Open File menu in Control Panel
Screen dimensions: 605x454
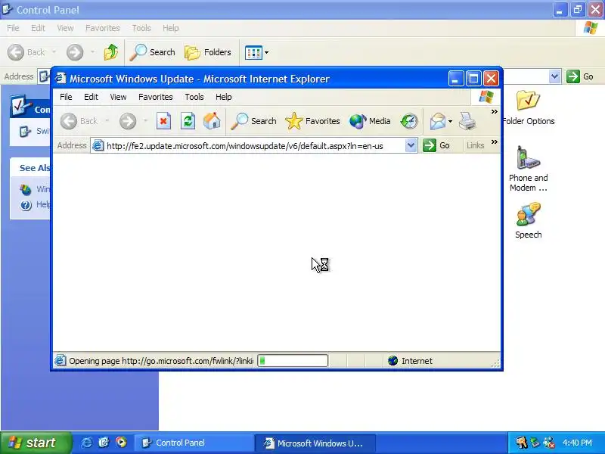13,28
